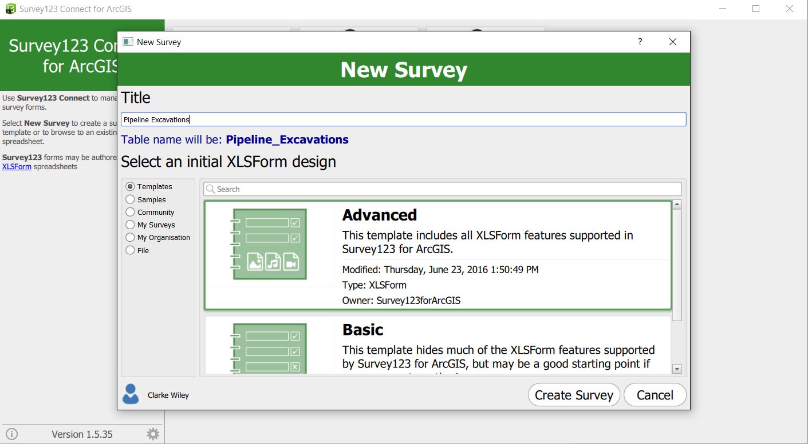The height and width of the screenshot is (444, 808).
Task: Click the scroll down arrow of template list
Action: [x=677, y=369]
